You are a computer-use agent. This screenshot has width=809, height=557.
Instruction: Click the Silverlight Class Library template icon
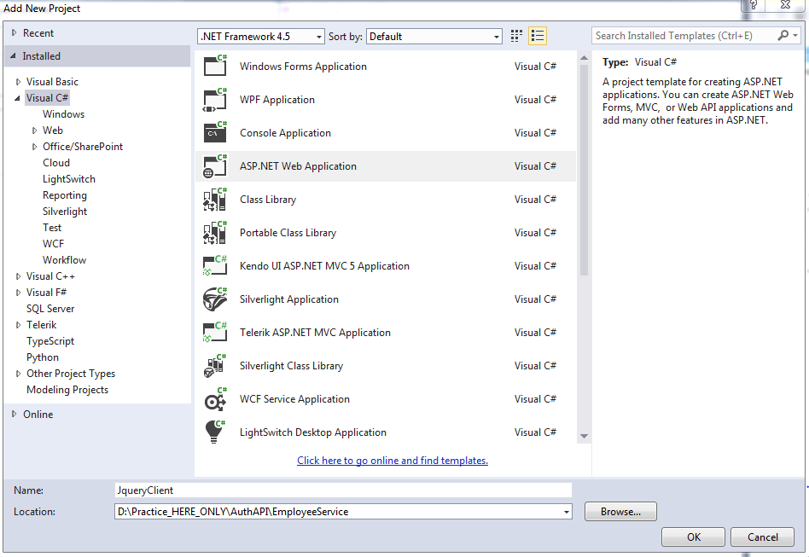pos(215,366)
